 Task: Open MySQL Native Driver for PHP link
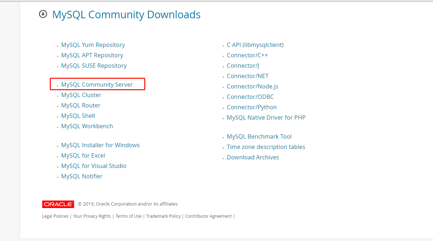tap(266, 118)
